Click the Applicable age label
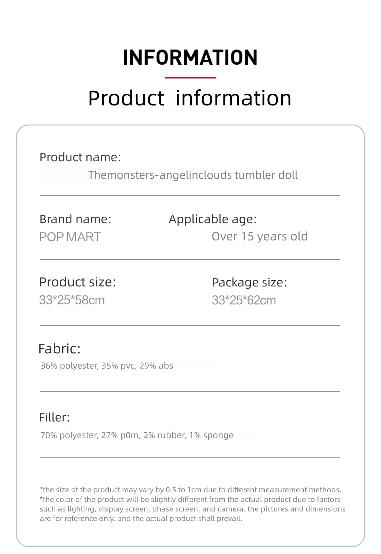Viewport: 381px width, 554px height. [213, 219]
